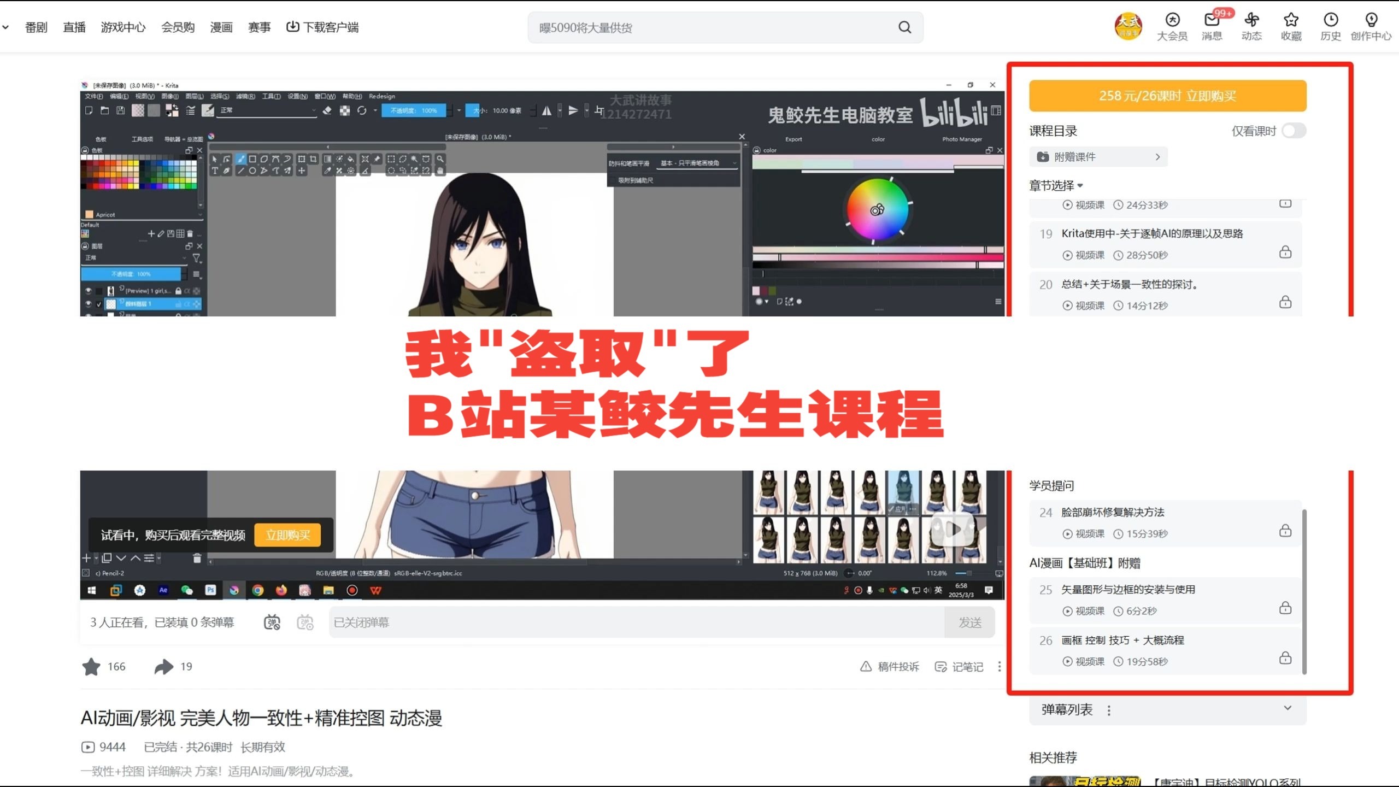Expand the 章节选择 dropdown

1056,186
